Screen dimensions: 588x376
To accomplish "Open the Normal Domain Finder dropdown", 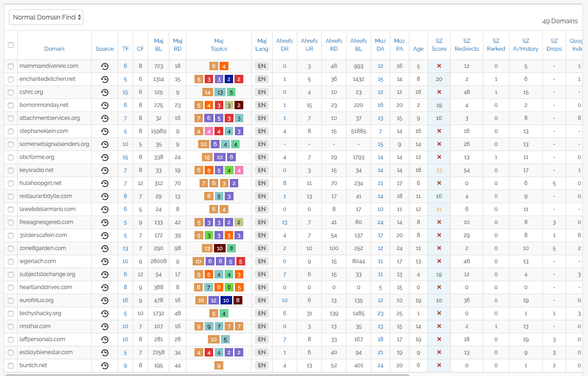I will pyautogui.click(x=46, y=17).
